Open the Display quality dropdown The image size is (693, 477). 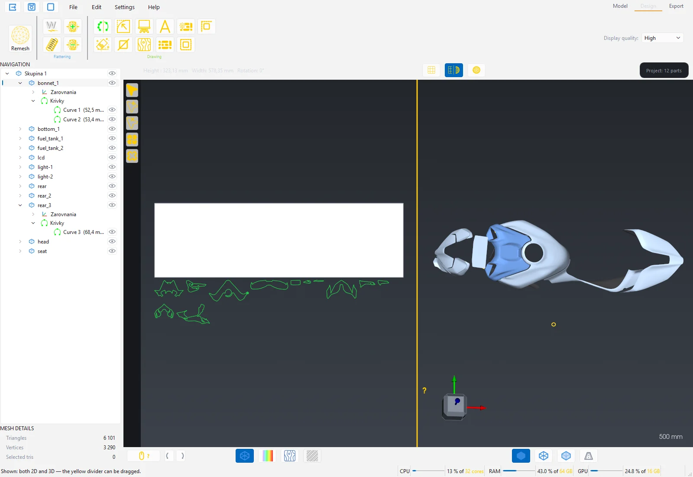tap(663, 38)
